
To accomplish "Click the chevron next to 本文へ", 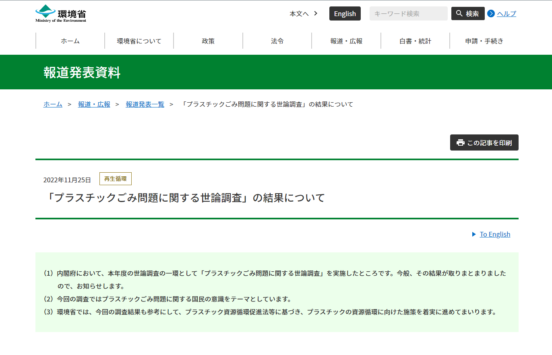I will point(316,13).
